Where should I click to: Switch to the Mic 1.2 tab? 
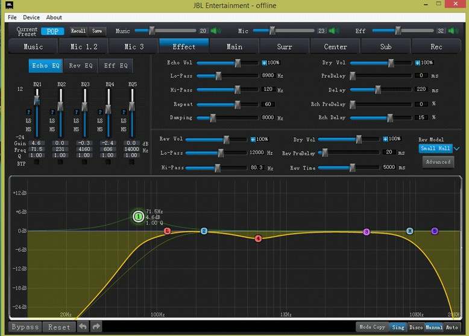tap(83, 46)
